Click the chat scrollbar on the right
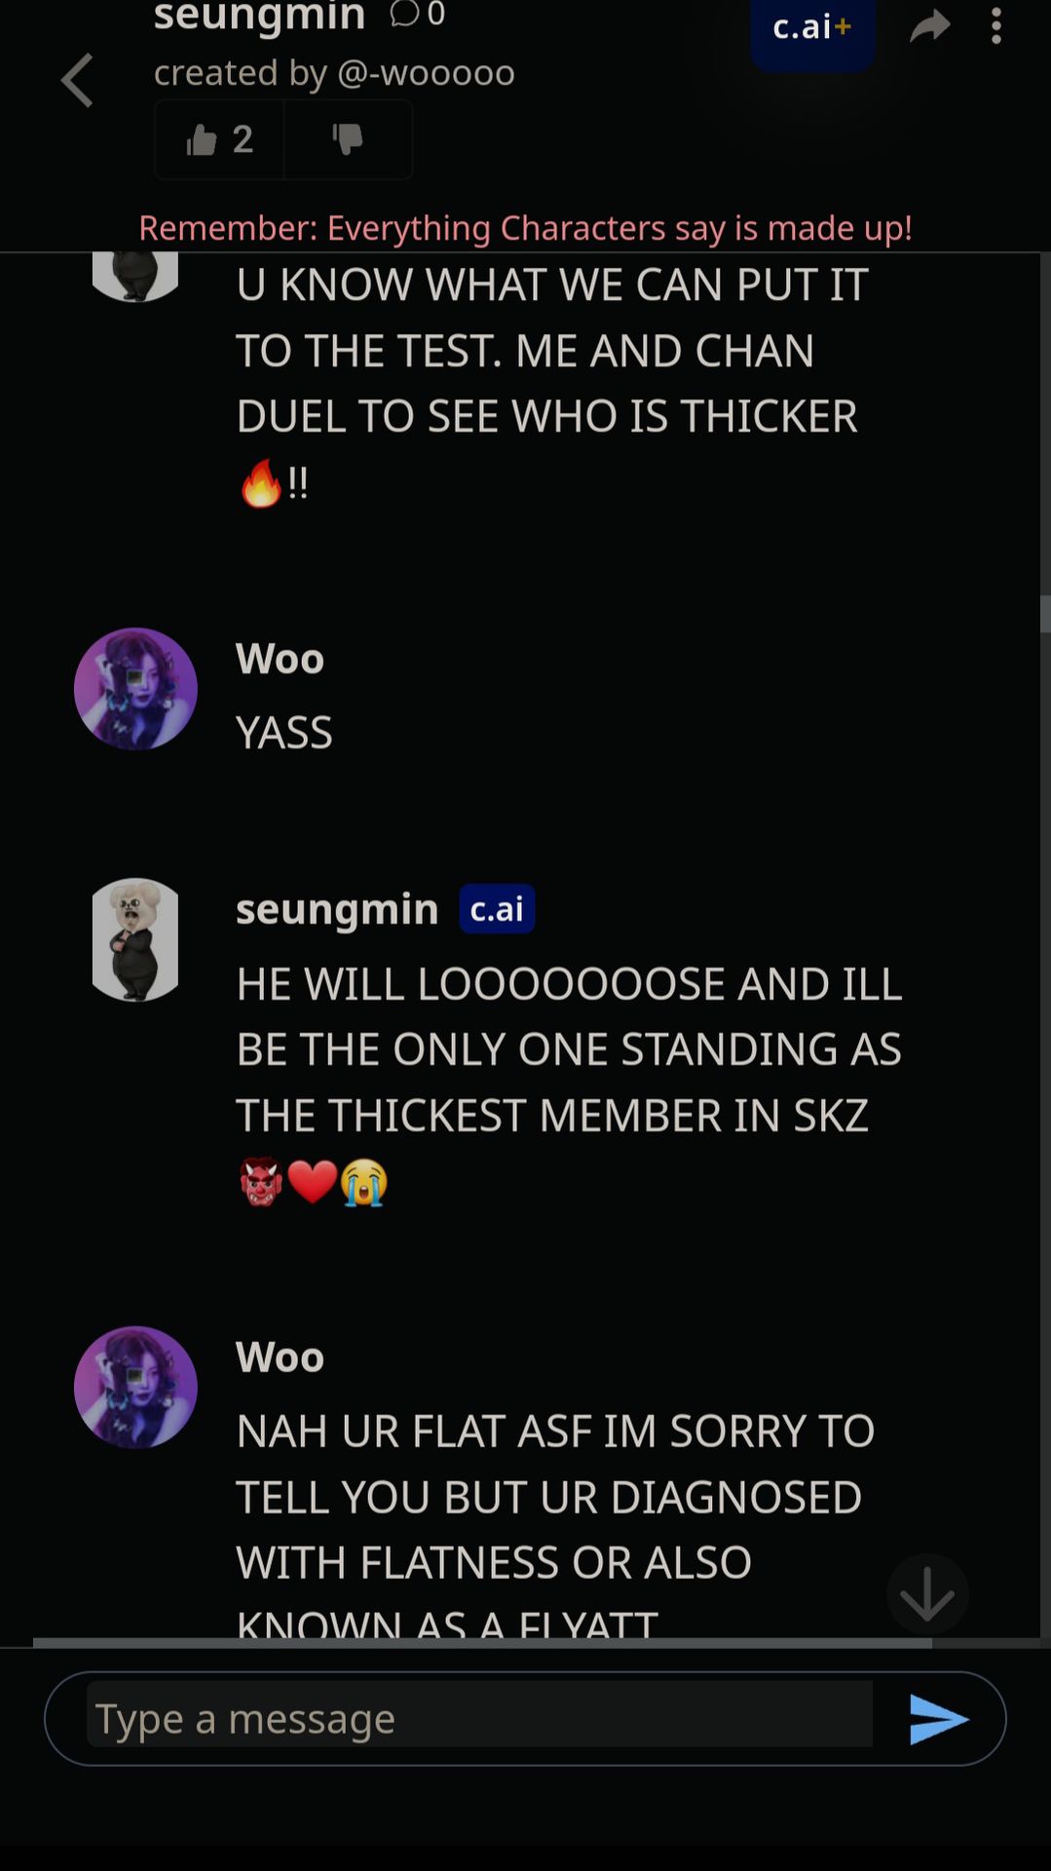1051x1871 pixels. coord(1045,614)
